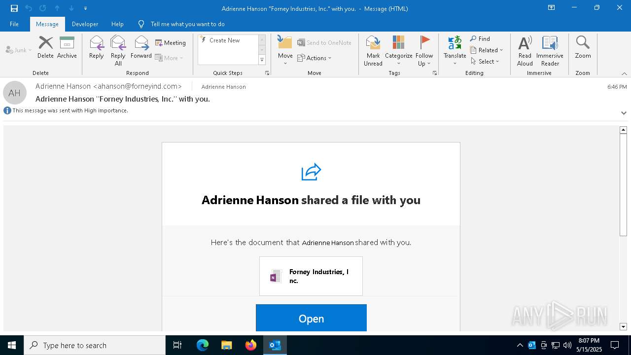
Task: Open Immersive Reader
Action: click(550, 50)
